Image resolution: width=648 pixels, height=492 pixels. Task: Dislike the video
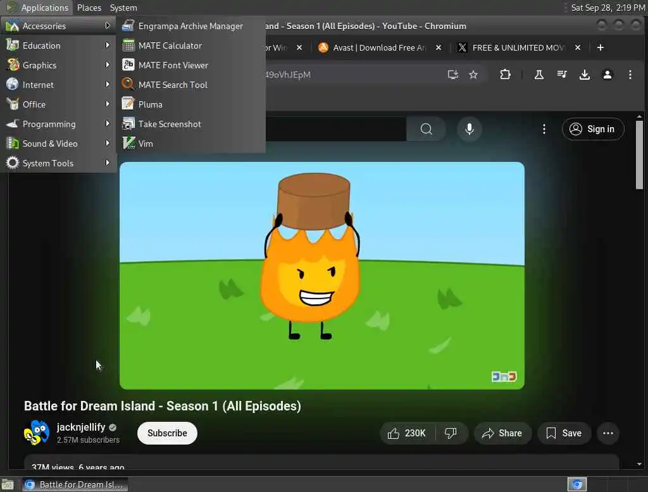[x=451, y=433]
